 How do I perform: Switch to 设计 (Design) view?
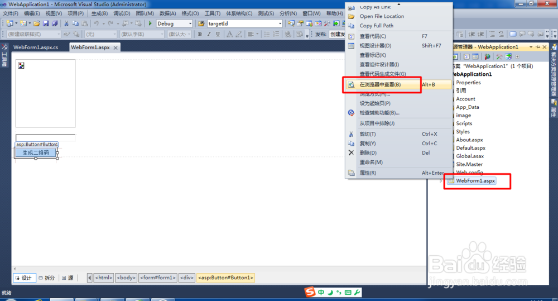click(24, 278)
